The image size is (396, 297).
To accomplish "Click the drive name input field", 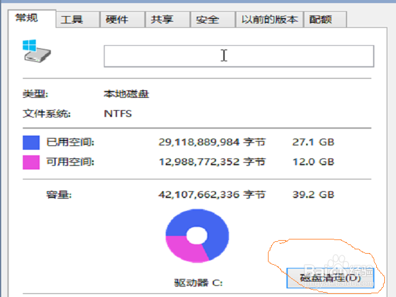I will (239, 56).
